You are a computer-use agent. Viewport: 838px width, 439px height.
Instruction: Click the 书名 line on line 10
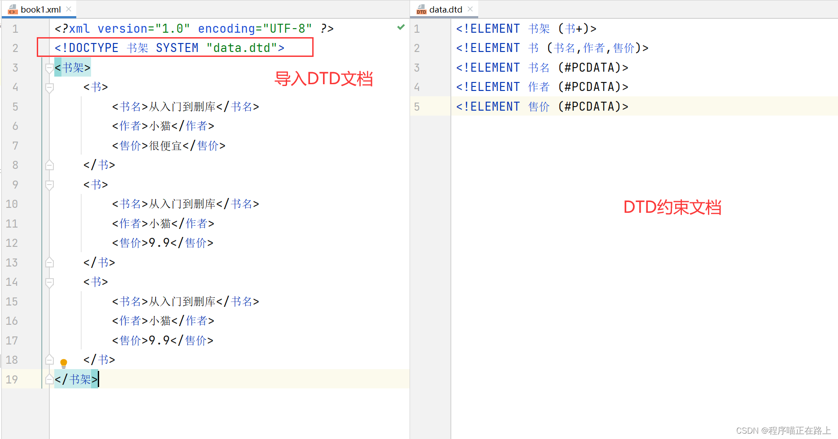[185, 204]
